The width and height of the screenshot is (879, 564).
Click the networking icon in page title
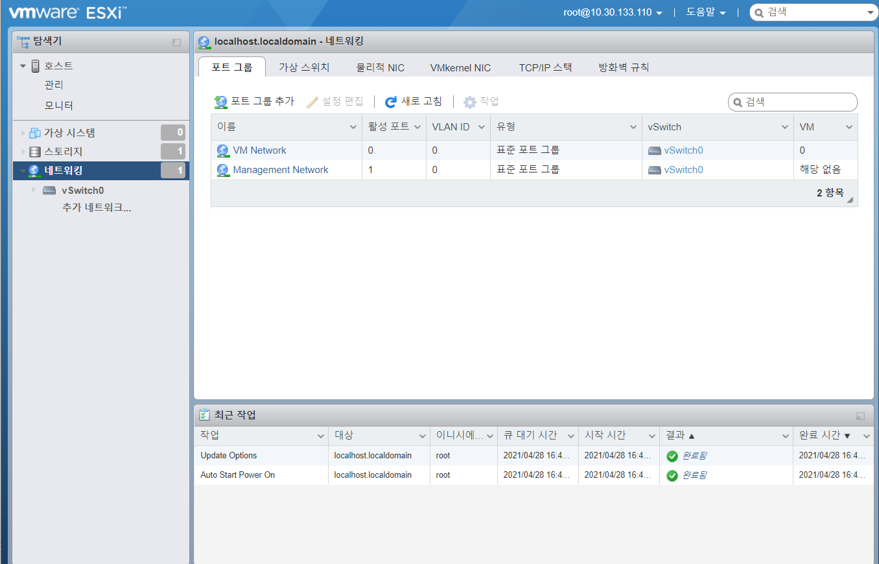(x=204, y=41)
